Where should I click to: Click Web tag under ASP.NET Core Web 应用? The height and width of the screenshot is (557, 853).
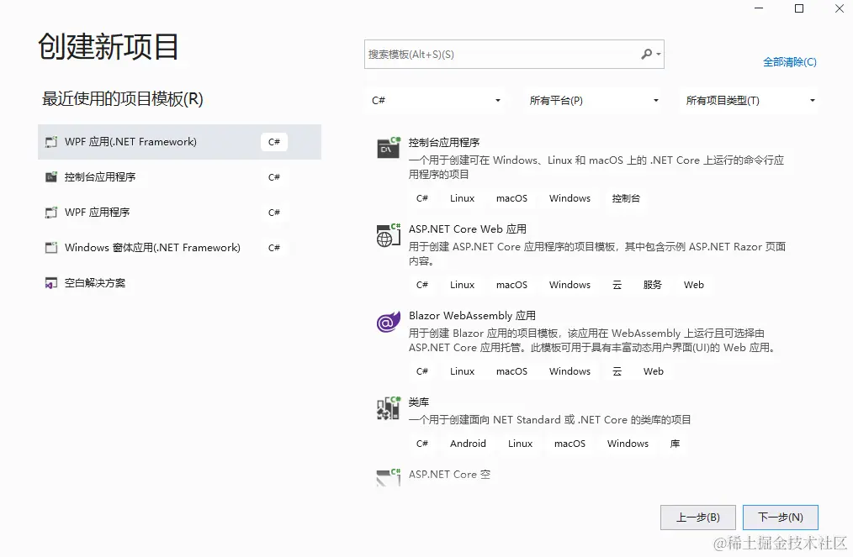coord(694,285)
